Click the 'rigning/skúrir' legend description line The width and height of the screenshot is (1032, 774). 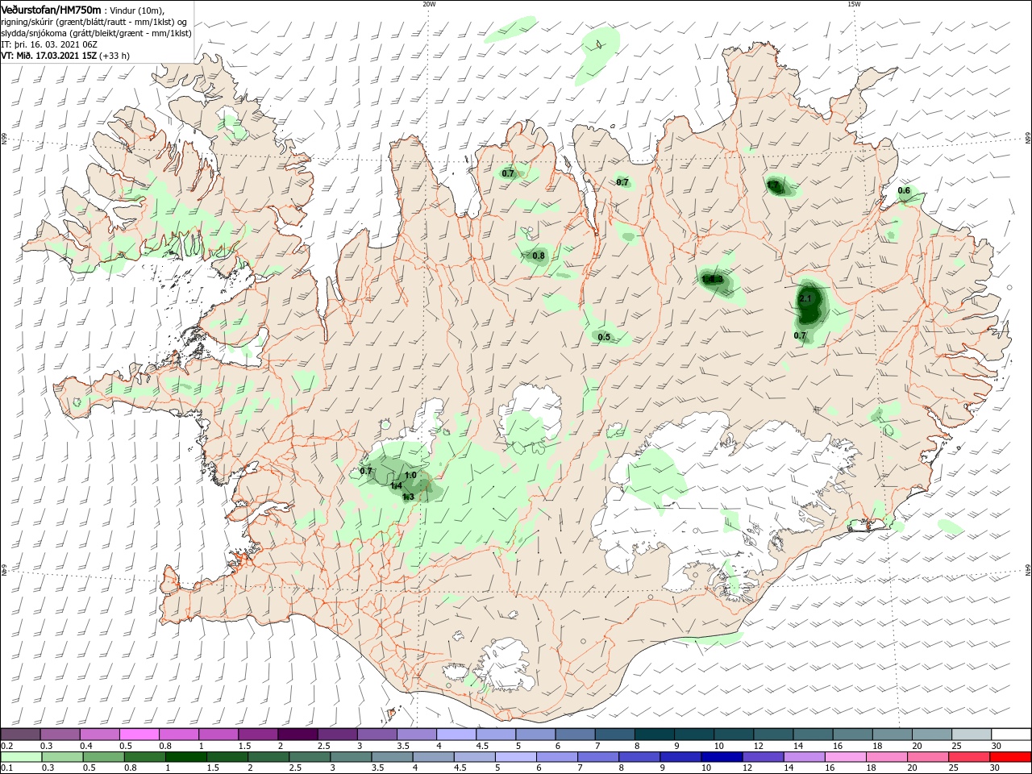click(x=94, y=22)
